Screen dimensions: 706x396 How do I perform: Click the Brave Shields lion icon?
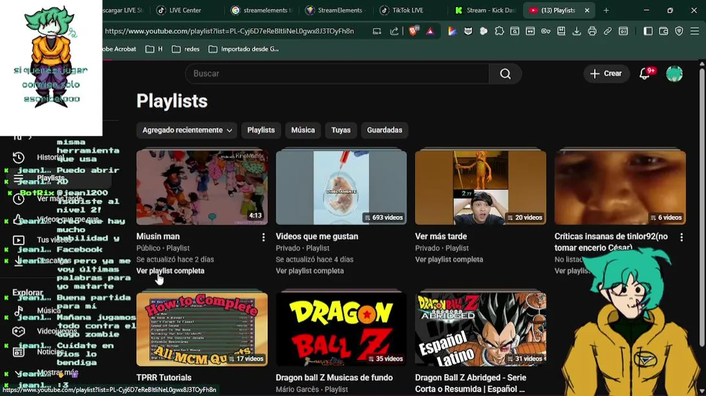(x=413, y=31)
